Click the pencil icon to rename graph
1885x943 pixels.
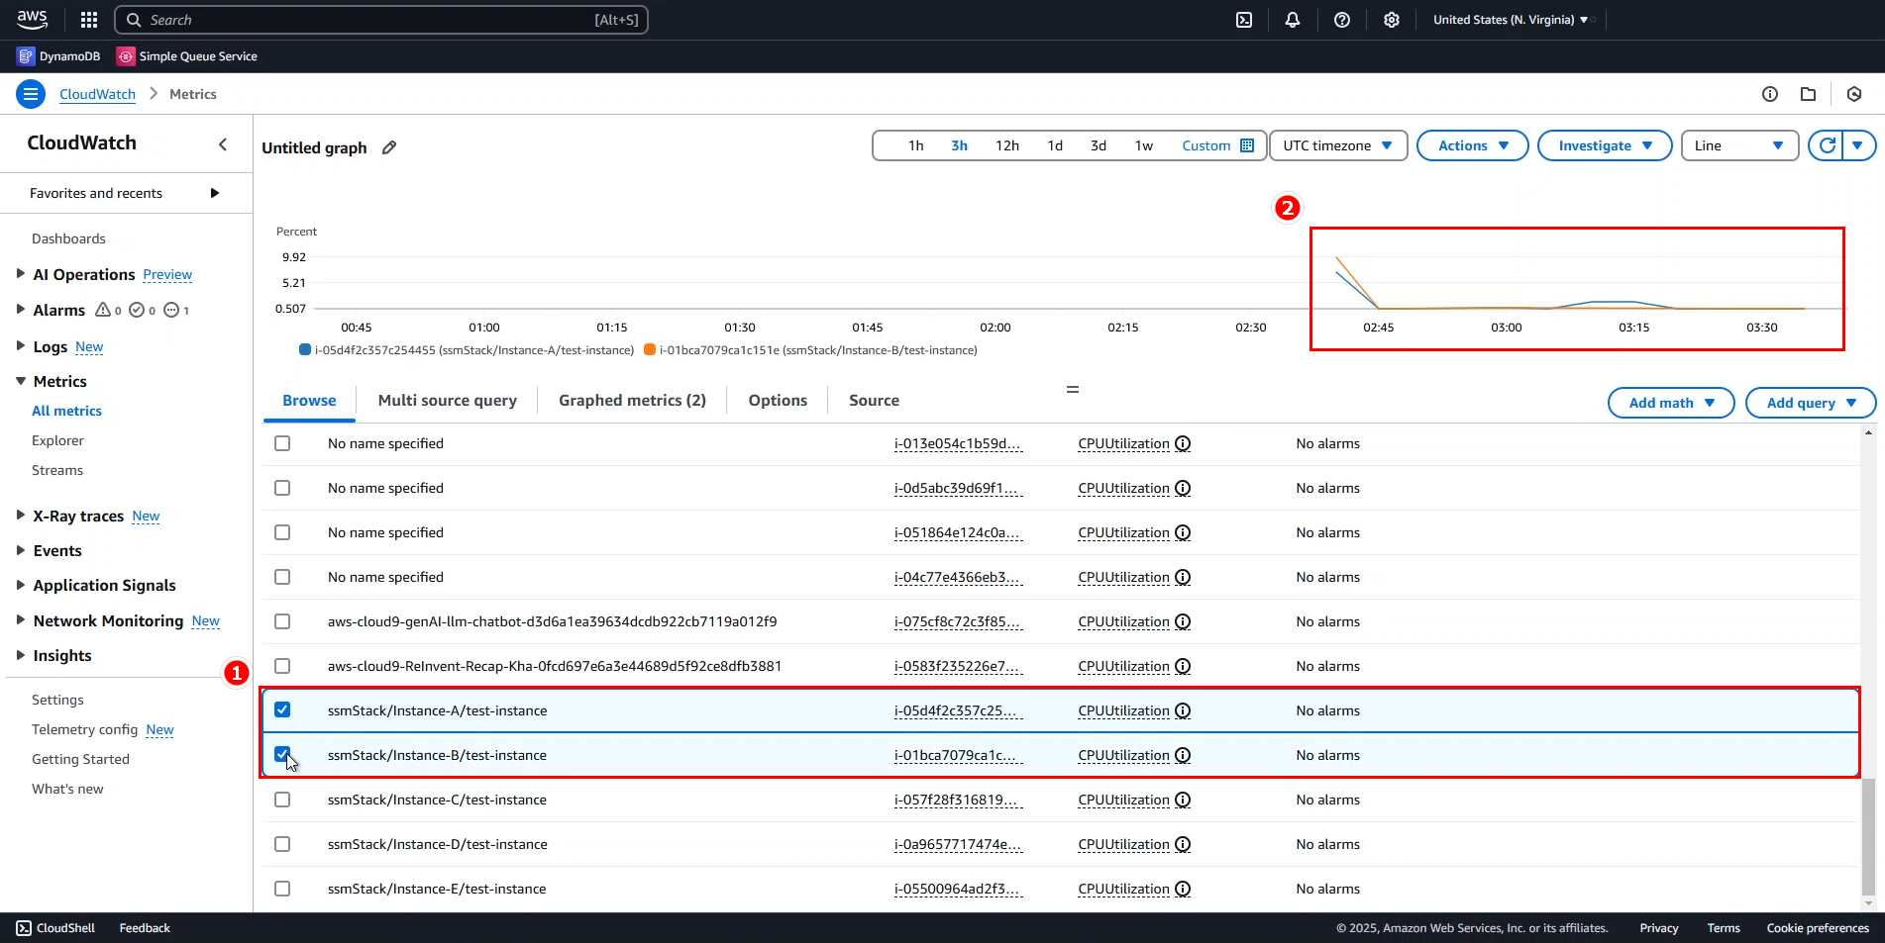tap(389, 147)
